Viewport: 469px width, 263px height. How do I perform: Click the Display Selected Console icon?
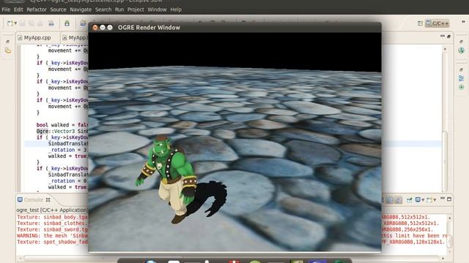tap(418, 199)
